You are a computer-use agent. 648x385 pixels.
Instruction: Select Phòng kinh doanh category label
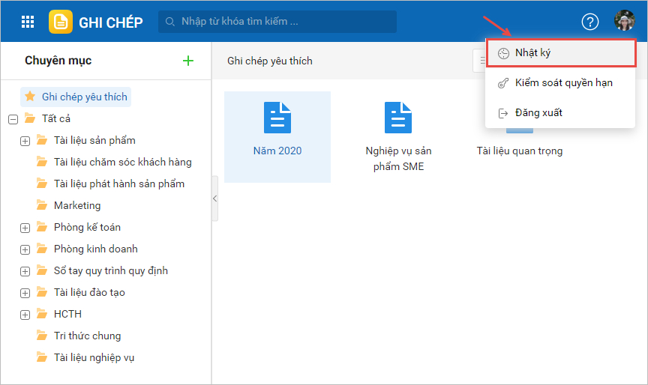[x=96, y=249]
